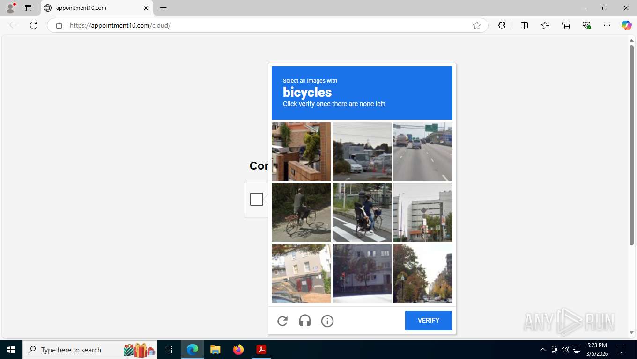637x359 pixels.
Task: Open Task View on the taskbar
Action: click(x=169, y=350)
